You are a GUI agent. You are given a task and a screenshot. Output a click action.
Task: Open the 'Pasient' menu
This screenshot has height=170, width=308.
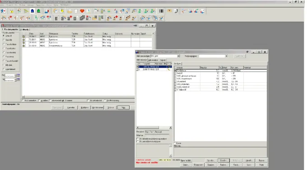(9, 5)
